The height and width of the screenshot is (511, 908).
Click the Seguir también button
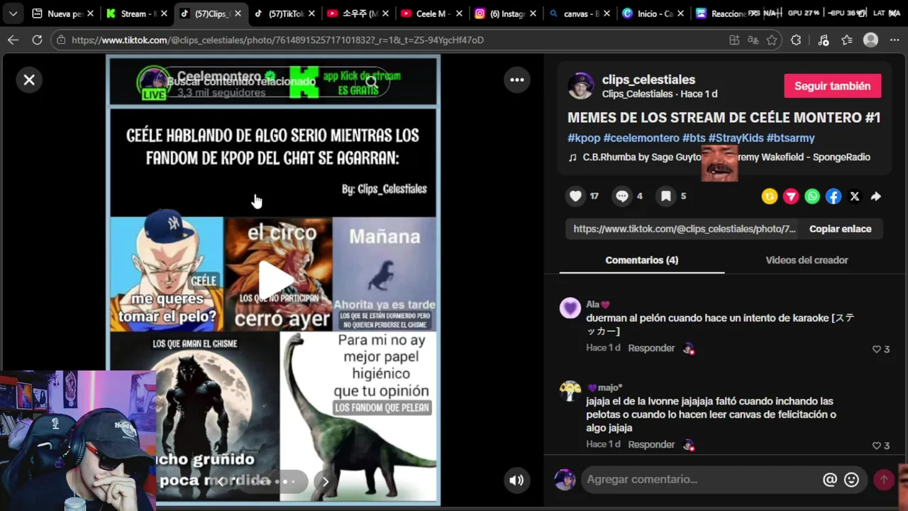(832, 86)
